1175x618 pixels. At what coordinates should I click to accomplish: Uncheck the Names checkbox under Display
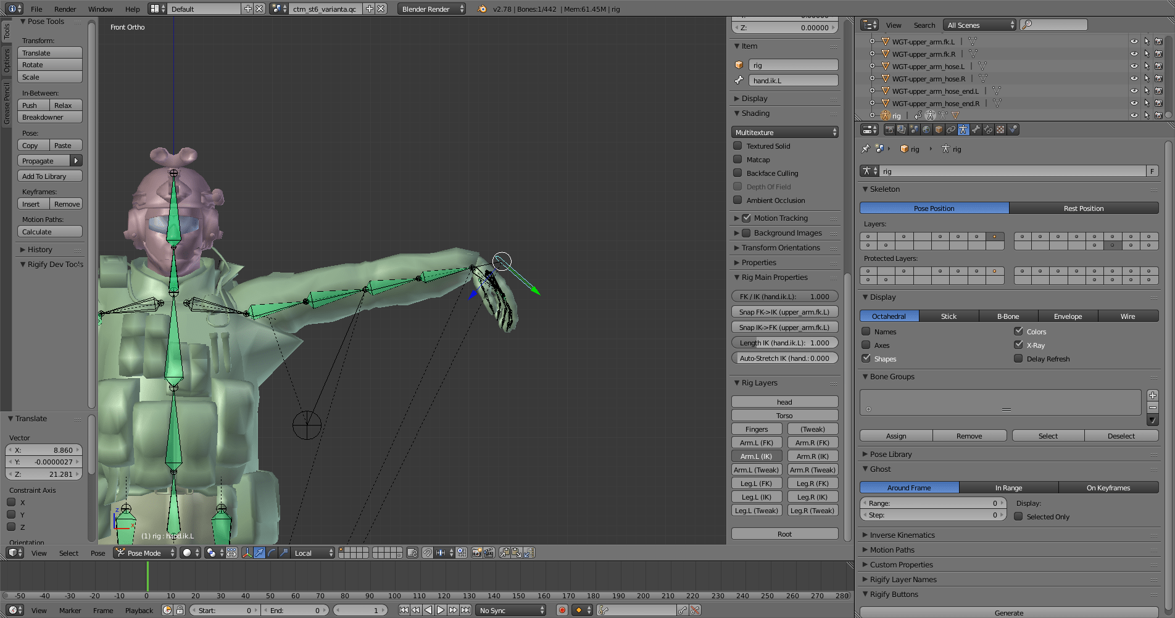click(866, 331)
